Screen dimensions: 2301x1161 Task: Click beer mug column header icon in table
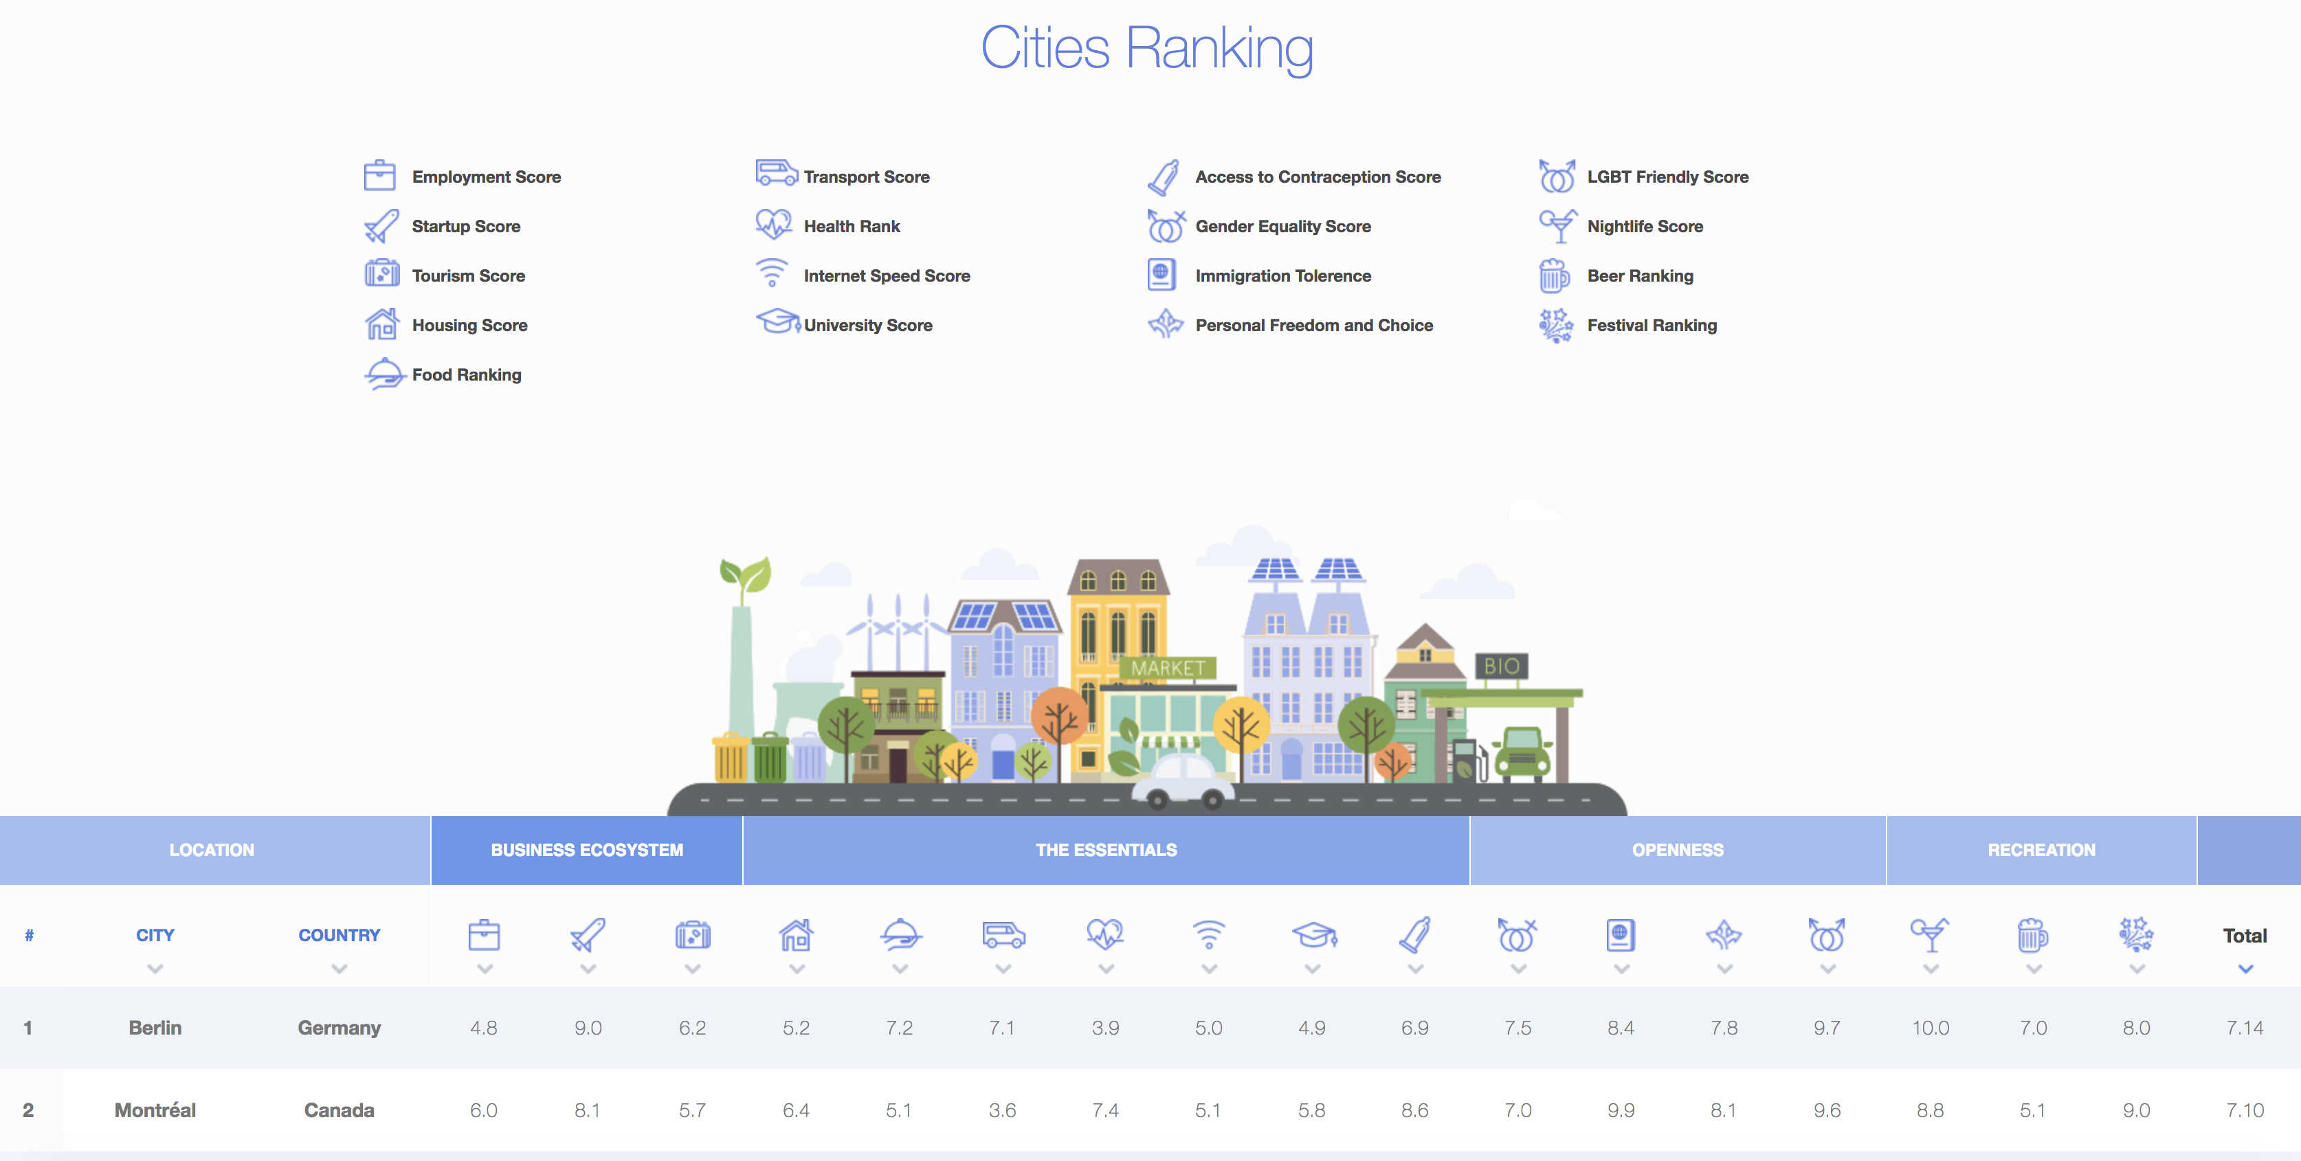pyautogui.click(x=2032, y=935)
